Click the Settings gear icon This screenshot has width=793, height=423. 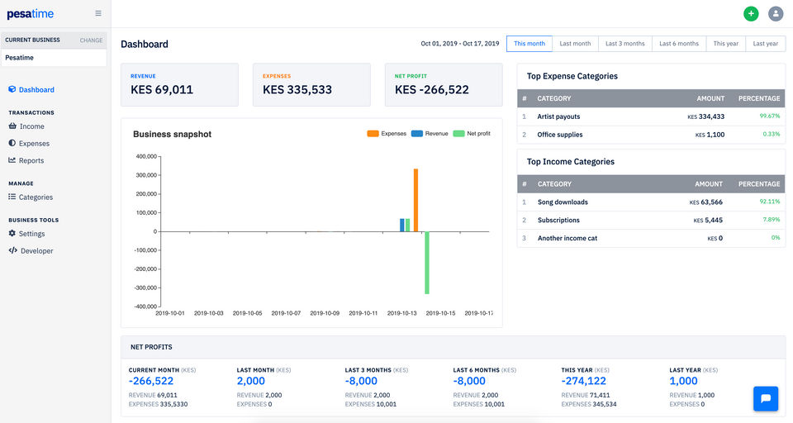(x=12, y=233)
